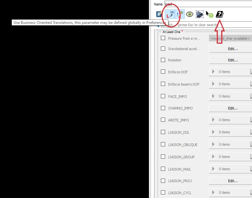The width and height of the screenshot is (252, 198).
Task: Check the FACE_IMPO checkbox
Action: pyautogui.click(x=163, y=96)
